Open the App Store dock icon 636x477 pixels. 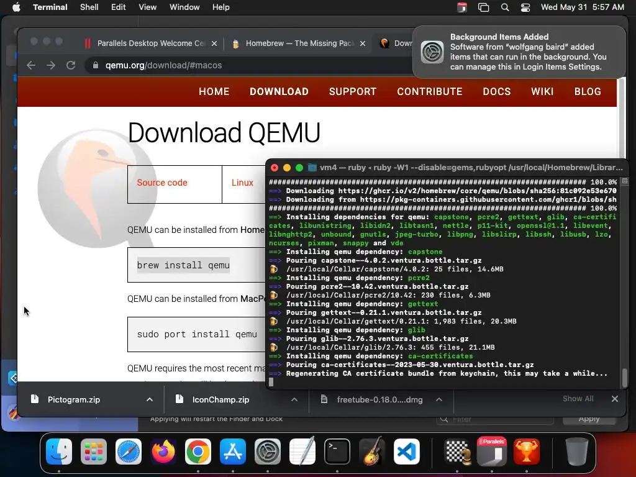point(233,452)
